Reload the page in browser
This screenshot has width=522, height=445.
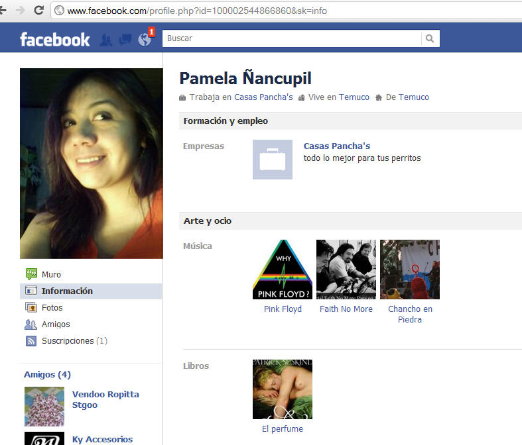click(x=39, y=11)
